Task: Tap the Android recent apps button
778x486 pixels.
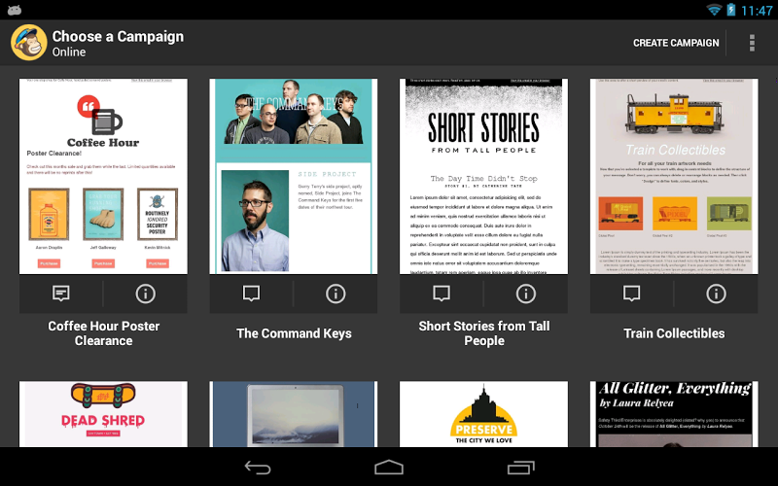Action: pyautogui.click(x=521, y=468)
